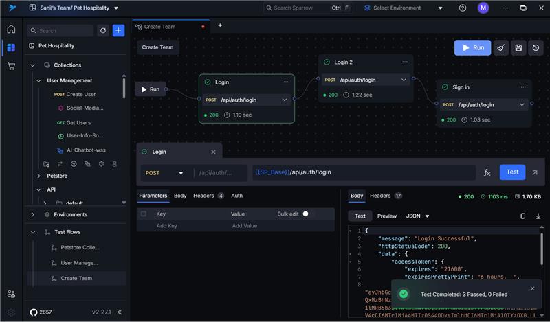Open the workspace dropdown next to Pet Hospitality
550x322 pixels.
(116, 8)
